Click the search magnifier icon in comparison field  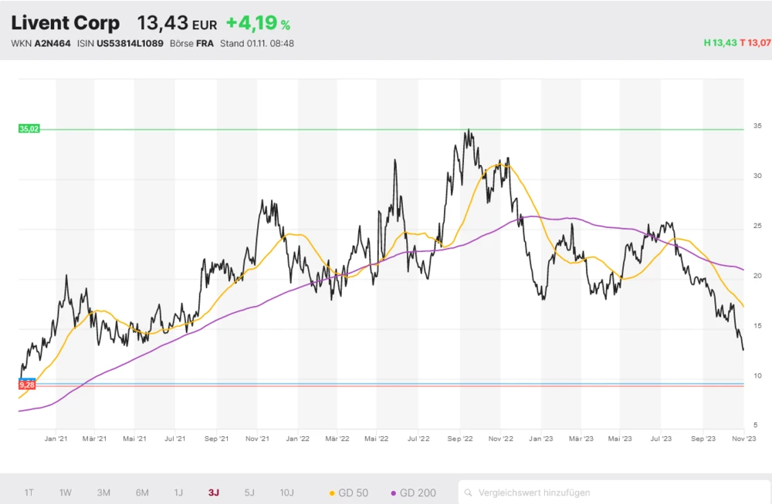tap(469, 492)
